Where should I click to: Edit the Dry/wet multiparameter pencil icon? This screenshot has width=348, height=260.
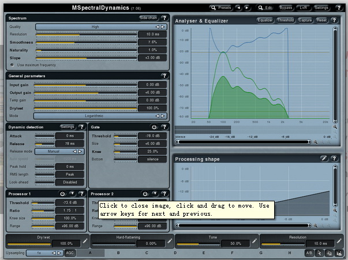click(x=85, y=241)
